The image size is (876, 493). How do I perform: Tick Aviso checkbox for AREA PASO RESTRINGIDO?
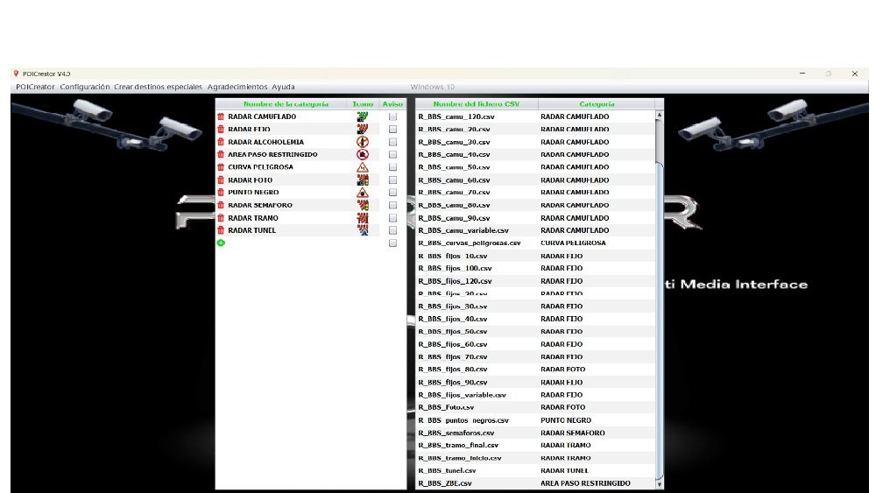[392, 155]
